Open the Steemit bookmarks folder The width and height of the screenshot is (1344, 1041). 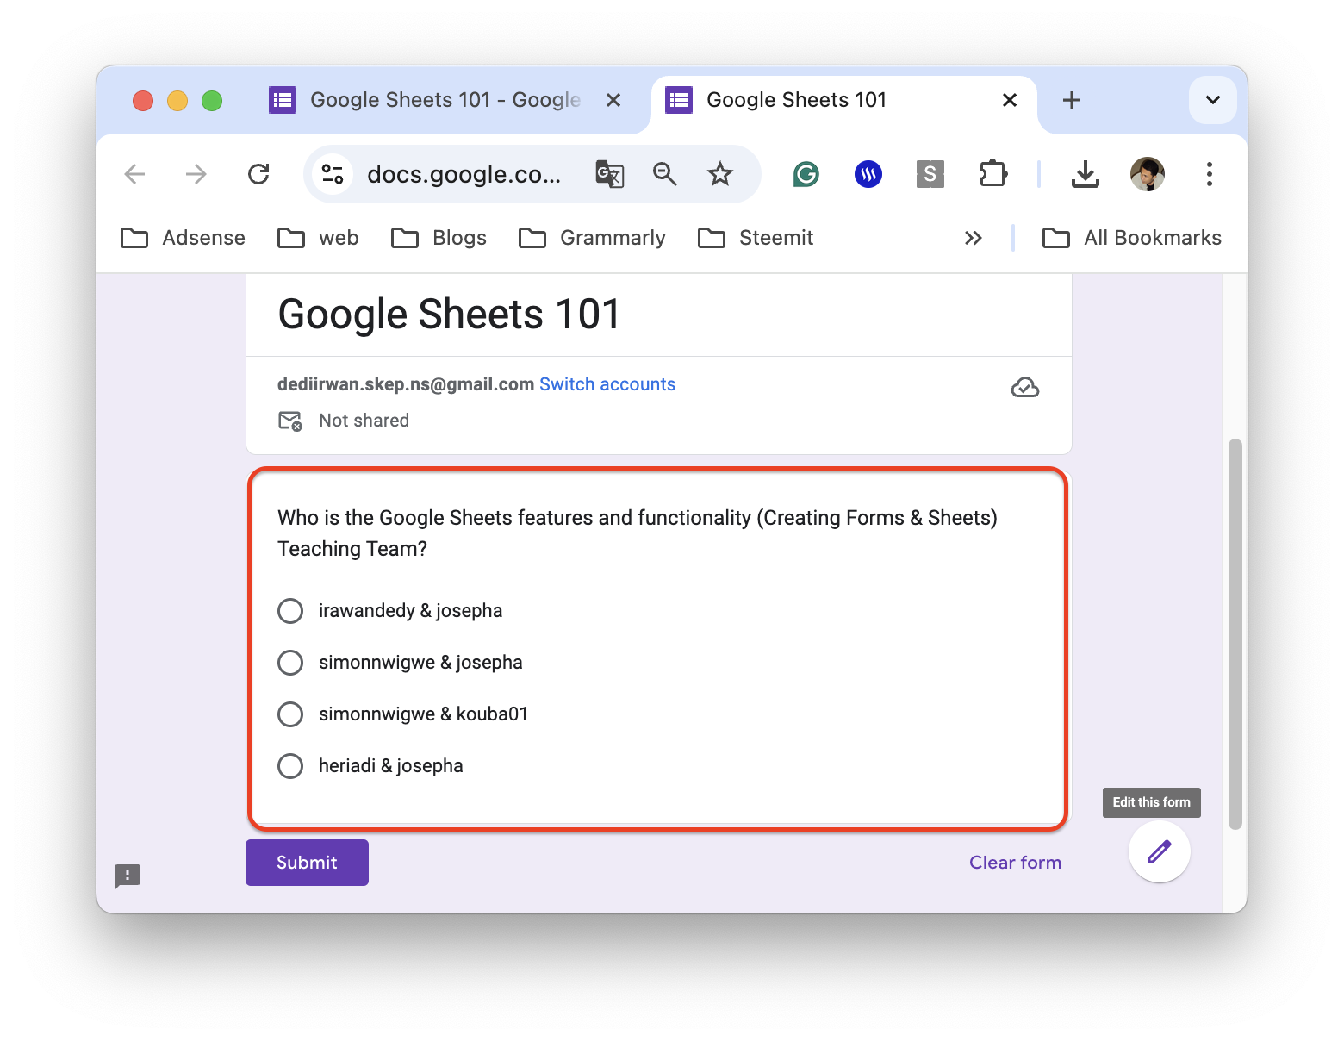756,238
